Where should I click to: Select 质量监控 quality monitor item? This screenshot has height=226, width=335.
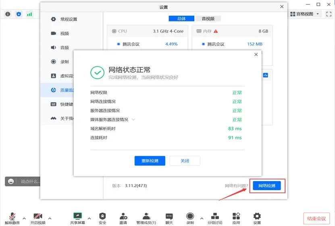pyautogui.click(x=57, y=90)
